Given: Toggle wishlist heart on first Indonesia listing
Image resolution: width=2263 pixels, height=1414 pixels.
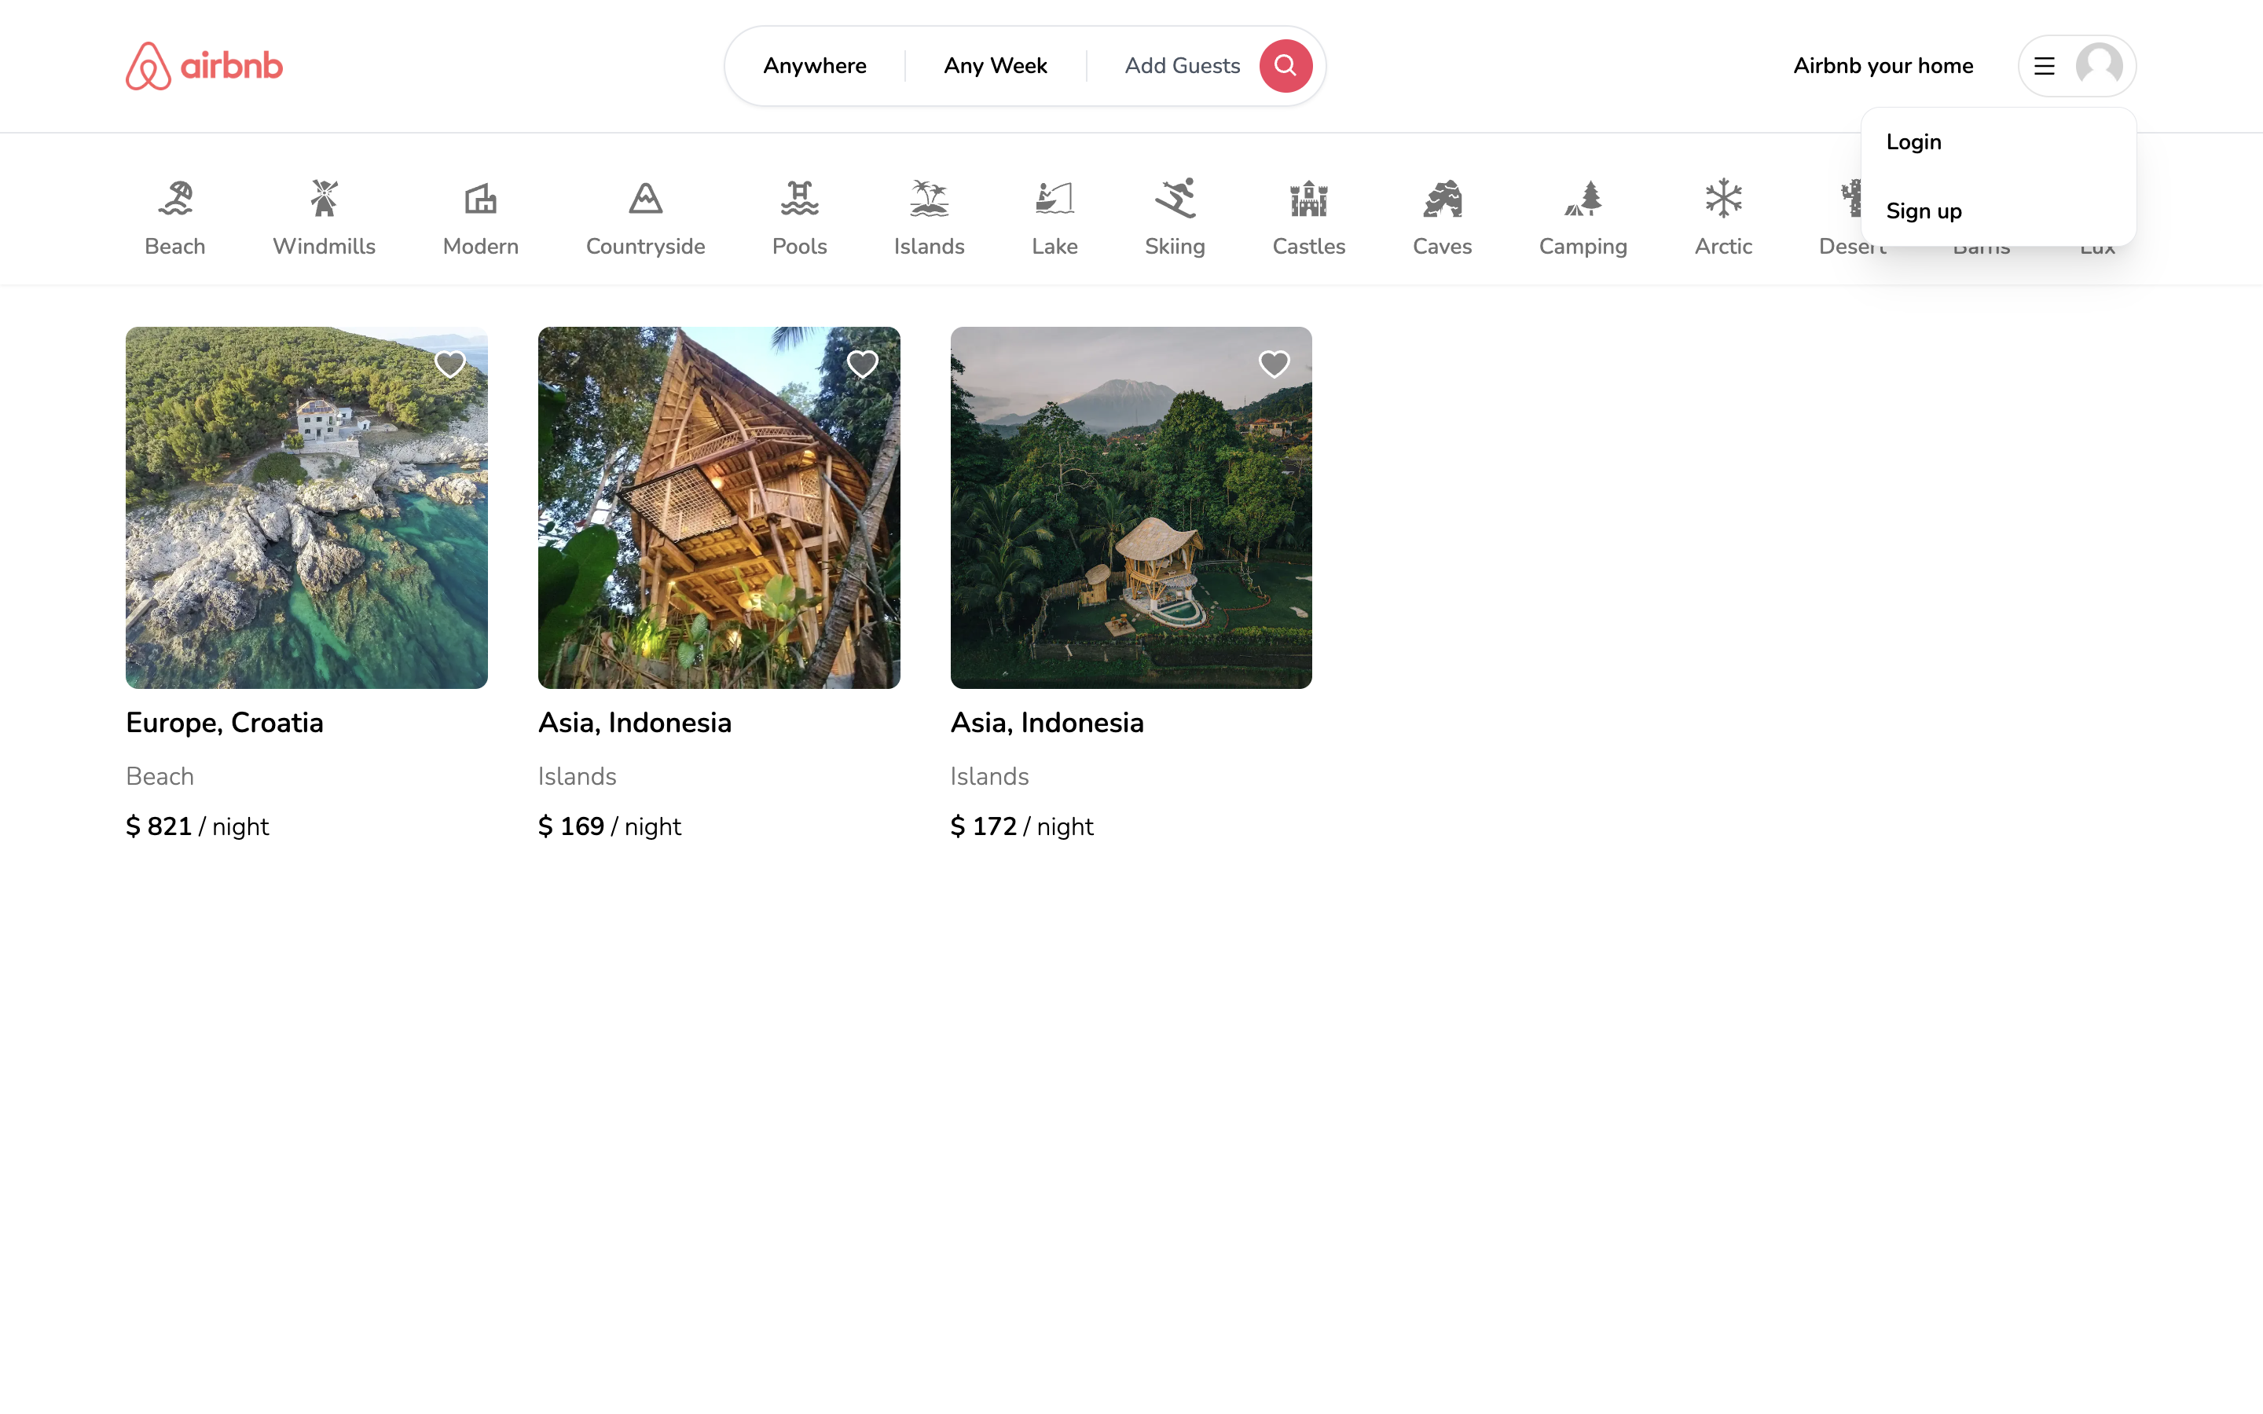Looking at the screenshot, I should tap(864, 363).
